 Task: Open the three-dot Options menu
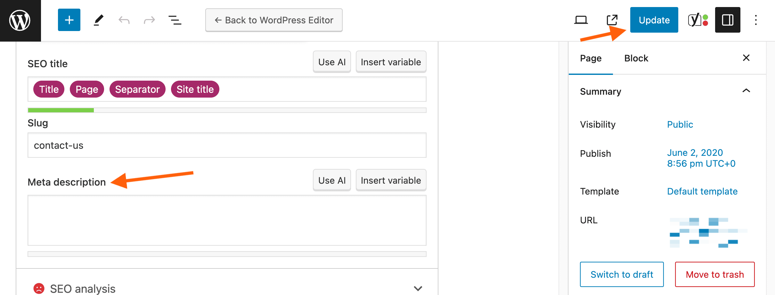click(x=756, y=20)
